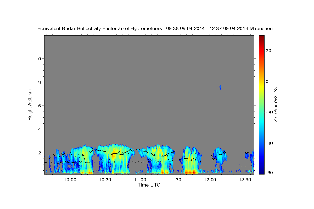Click the height tick label 4
Image resolution: width=314 pixels, height=209 pixels.
coord(39,129)
